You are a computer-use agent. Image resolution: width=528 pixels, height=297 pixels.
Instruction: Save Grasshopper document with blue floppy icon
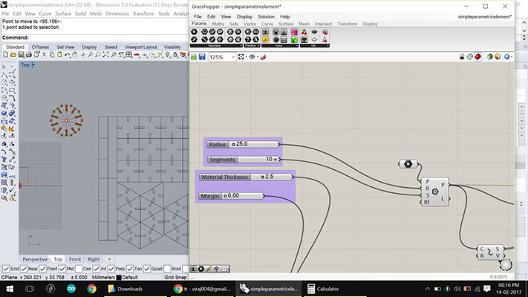pyautogui.click(x=202, y=57)
